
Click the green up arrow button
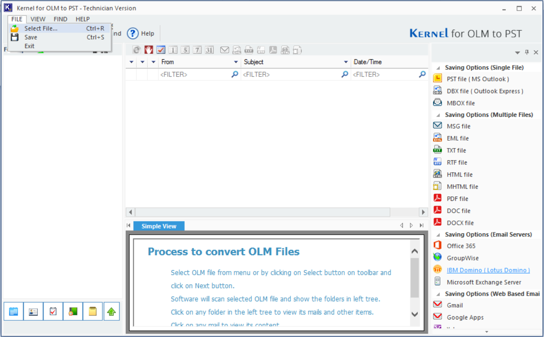(112, 312)
